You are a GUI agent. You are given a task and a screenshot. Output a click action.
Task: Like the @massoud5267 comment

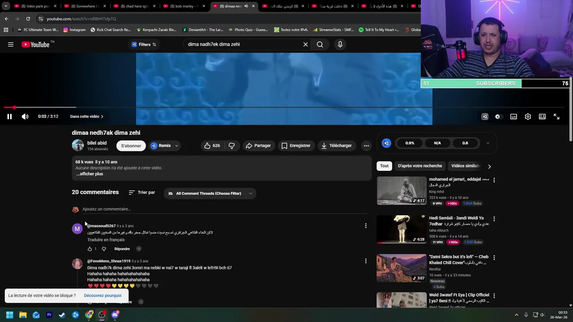(90, 249)
